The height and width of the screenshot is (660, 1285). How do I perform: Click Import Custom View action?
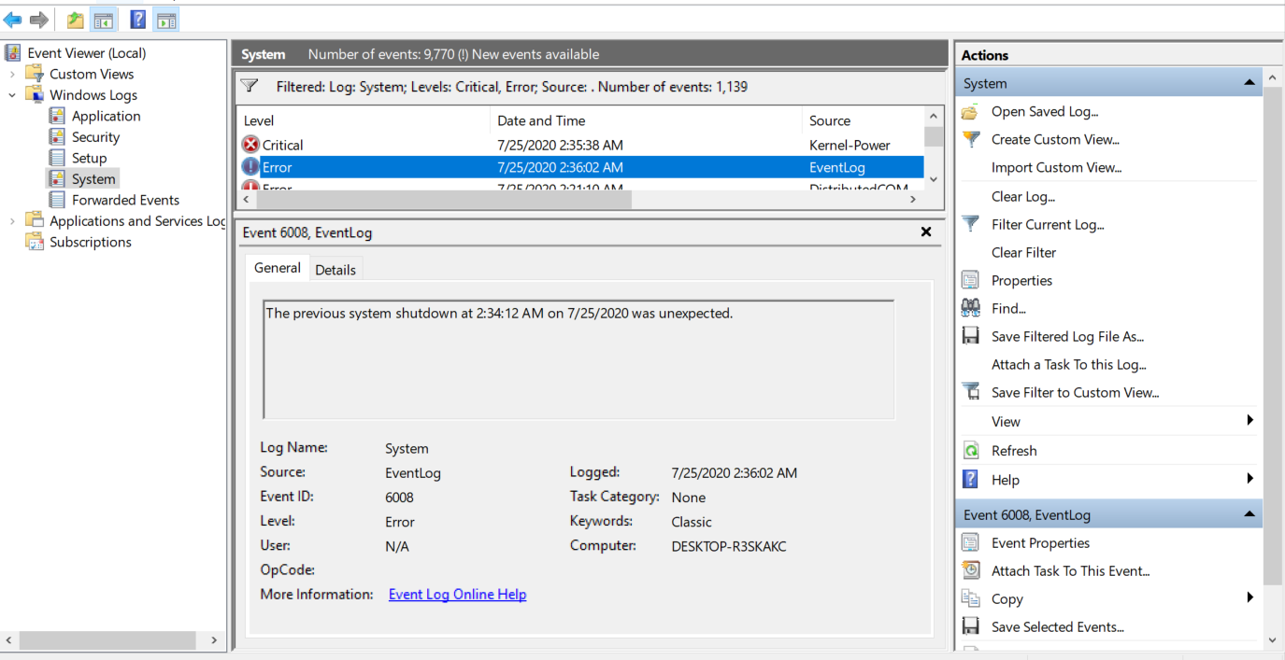point(1056,167)
